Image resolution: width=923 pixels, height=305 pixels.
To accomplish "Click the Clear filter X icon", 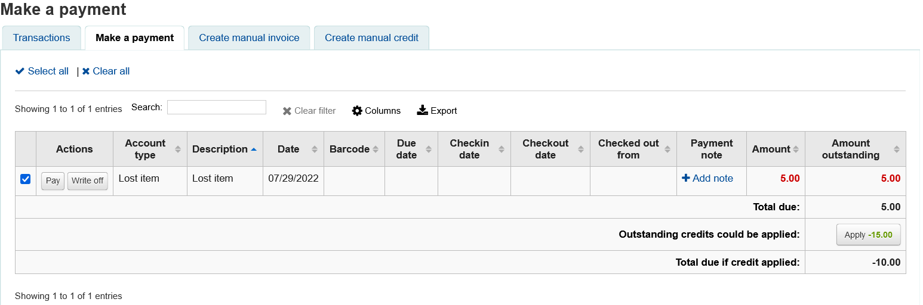I will pos(287,111).
